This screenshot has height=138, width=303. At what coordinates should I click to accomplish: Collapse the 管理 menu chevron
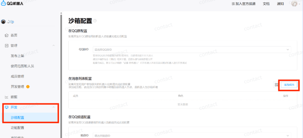click(54, 46)
